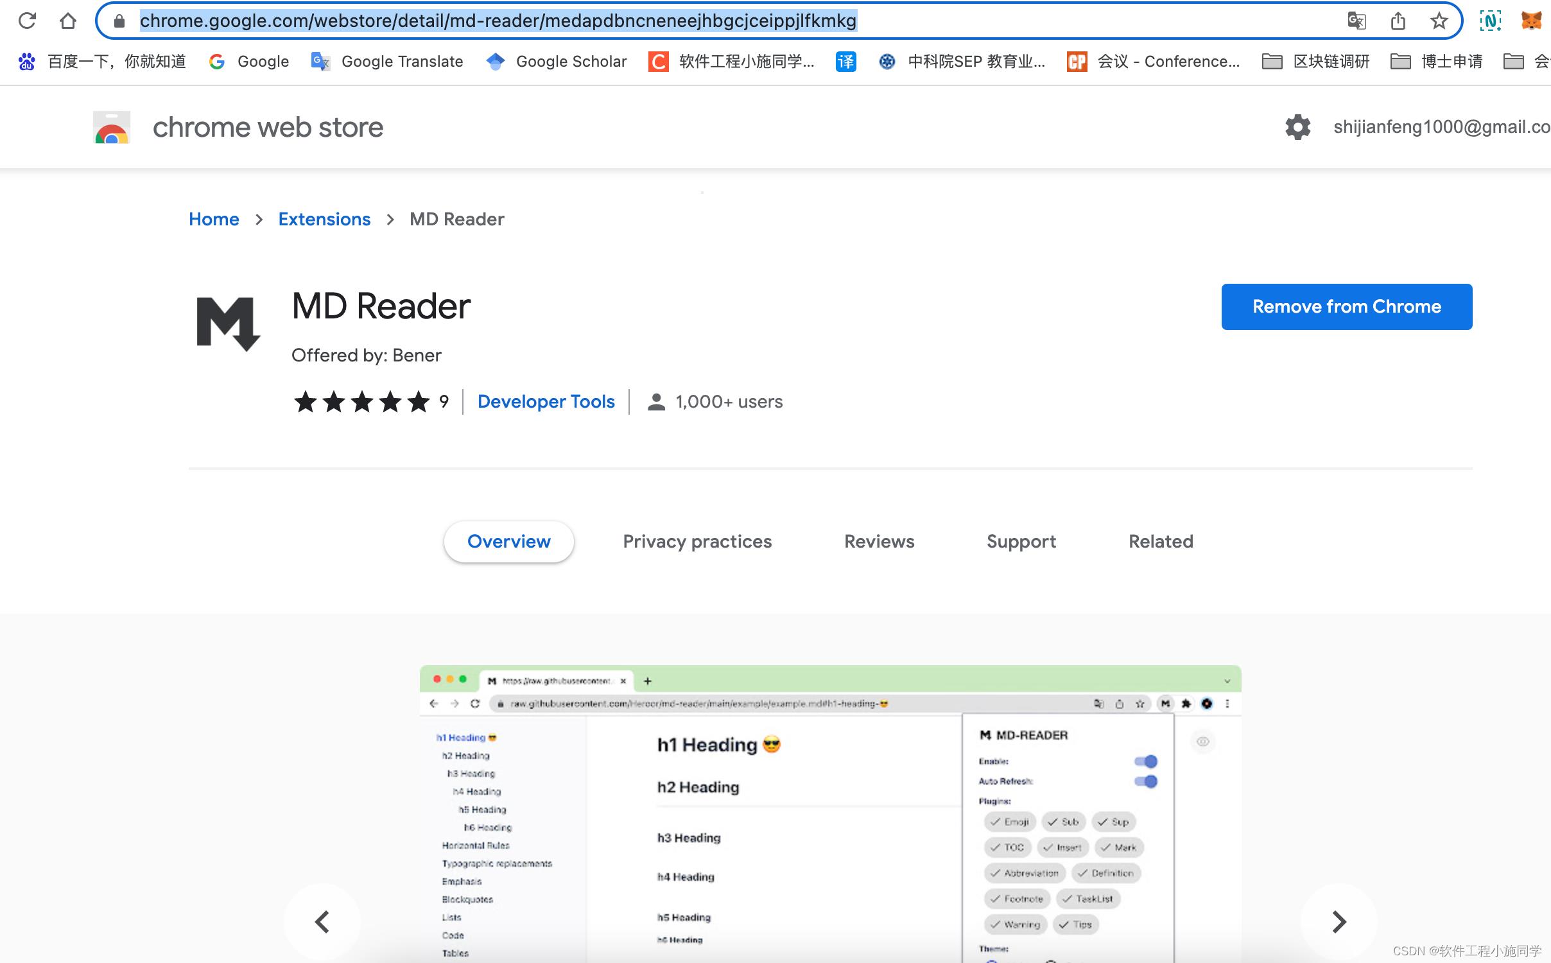Open the 区块链调研 bookmark folder
Viewport: 1551px width, 963px height.
(1316, 62)
